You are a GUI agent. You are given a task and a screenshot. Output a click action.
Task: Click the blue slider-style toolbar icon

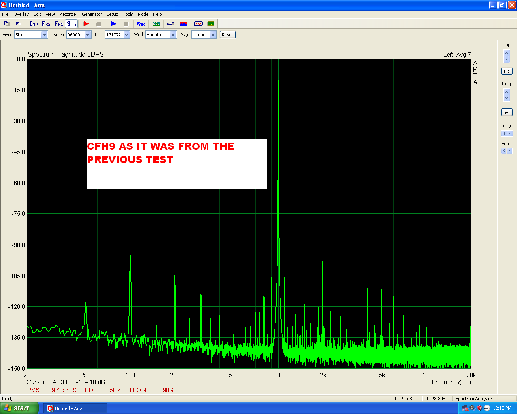[171, 24]
